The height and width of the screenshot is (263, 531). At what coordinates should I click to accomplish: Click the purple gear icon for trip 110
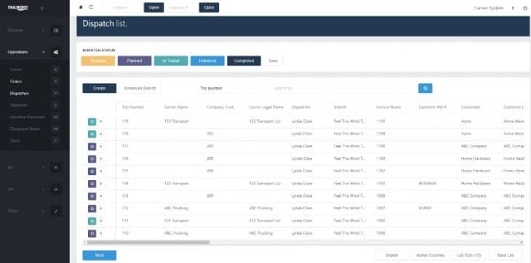click(x=92, y=233)
